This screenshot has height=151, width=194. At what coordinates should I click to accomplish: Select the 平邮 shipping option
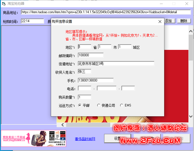pyautogui.click(x=80, y=105)
